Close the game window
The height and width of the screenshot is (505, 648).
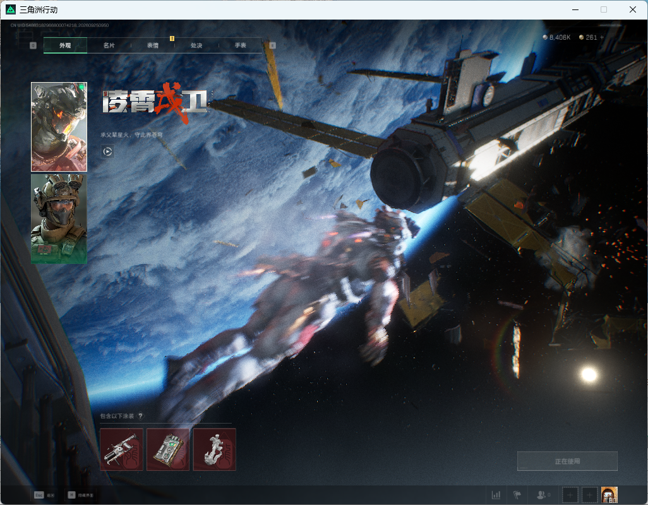click(x=633, y=9)
